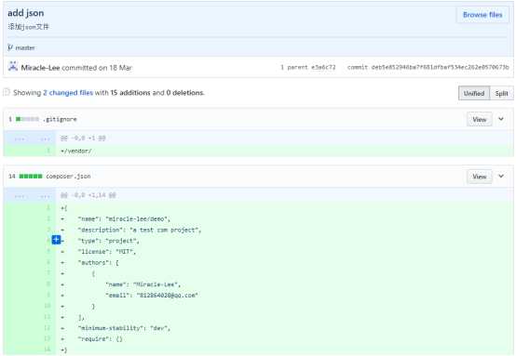The width and height of the screenshot is (516, 356).
Task: Click the composer.json green diffstat bar
Action: tap(31, 177)
